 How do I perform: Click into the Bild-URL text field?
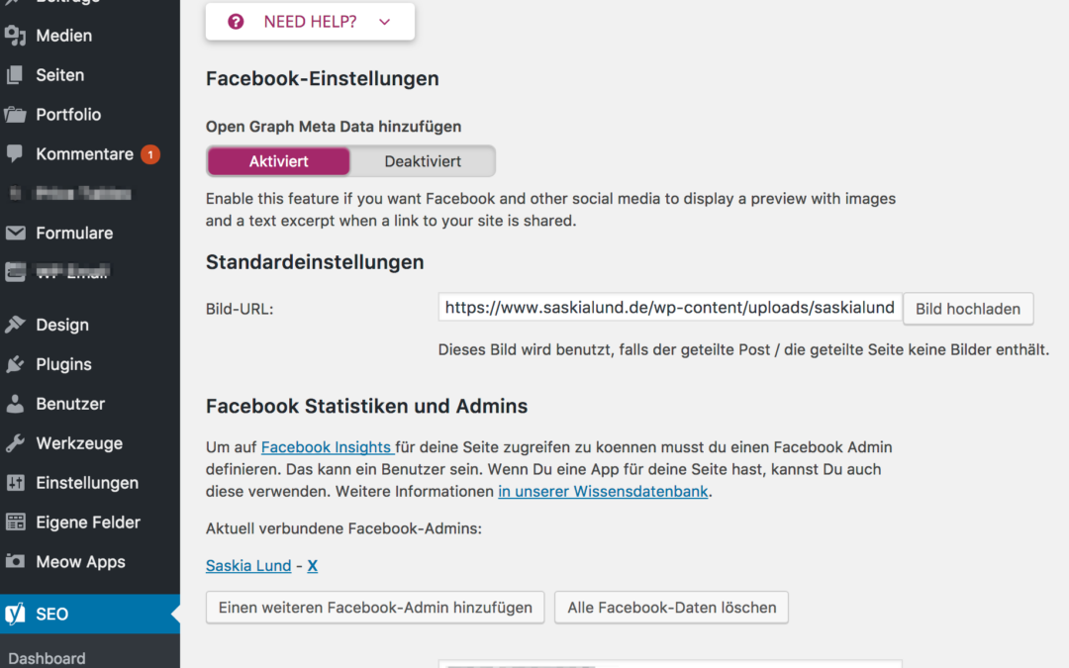(x=669, y=308)
